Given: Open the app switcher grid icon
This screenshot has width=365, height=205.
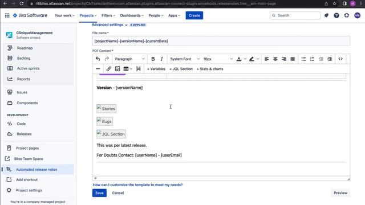Looking at the screenshot, I should click(7, 15).
